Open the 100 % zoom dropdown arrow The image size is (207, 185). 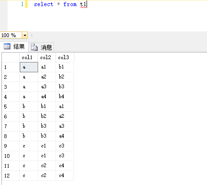[25, 35]
